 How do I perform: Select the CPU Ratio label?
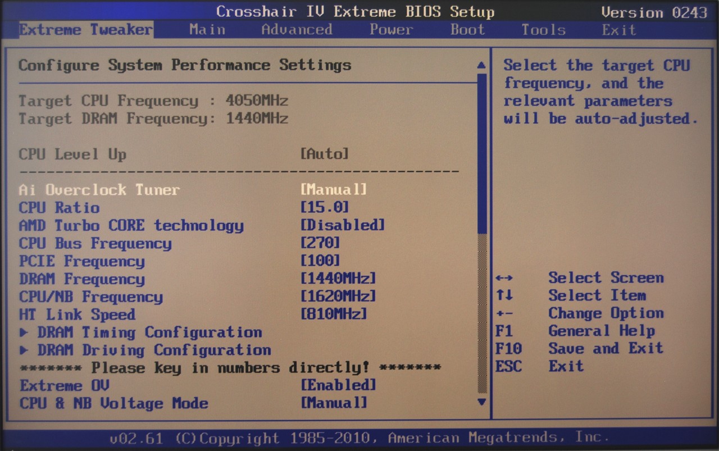coord(59,208)
